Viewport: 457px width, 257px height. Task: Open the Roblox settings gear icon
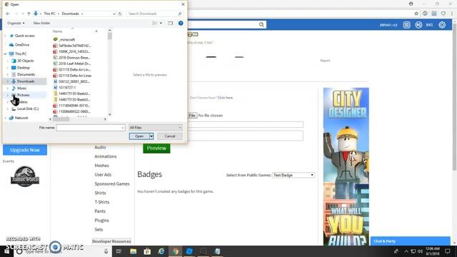(442, 25)
